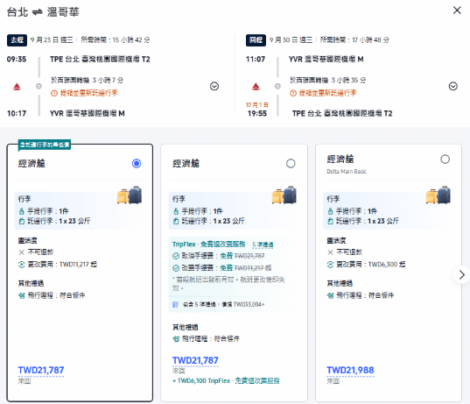This screenshot has width=470, height=404.
Task: Click the luggage illustration in first fare card
Action: coord(130,195)
